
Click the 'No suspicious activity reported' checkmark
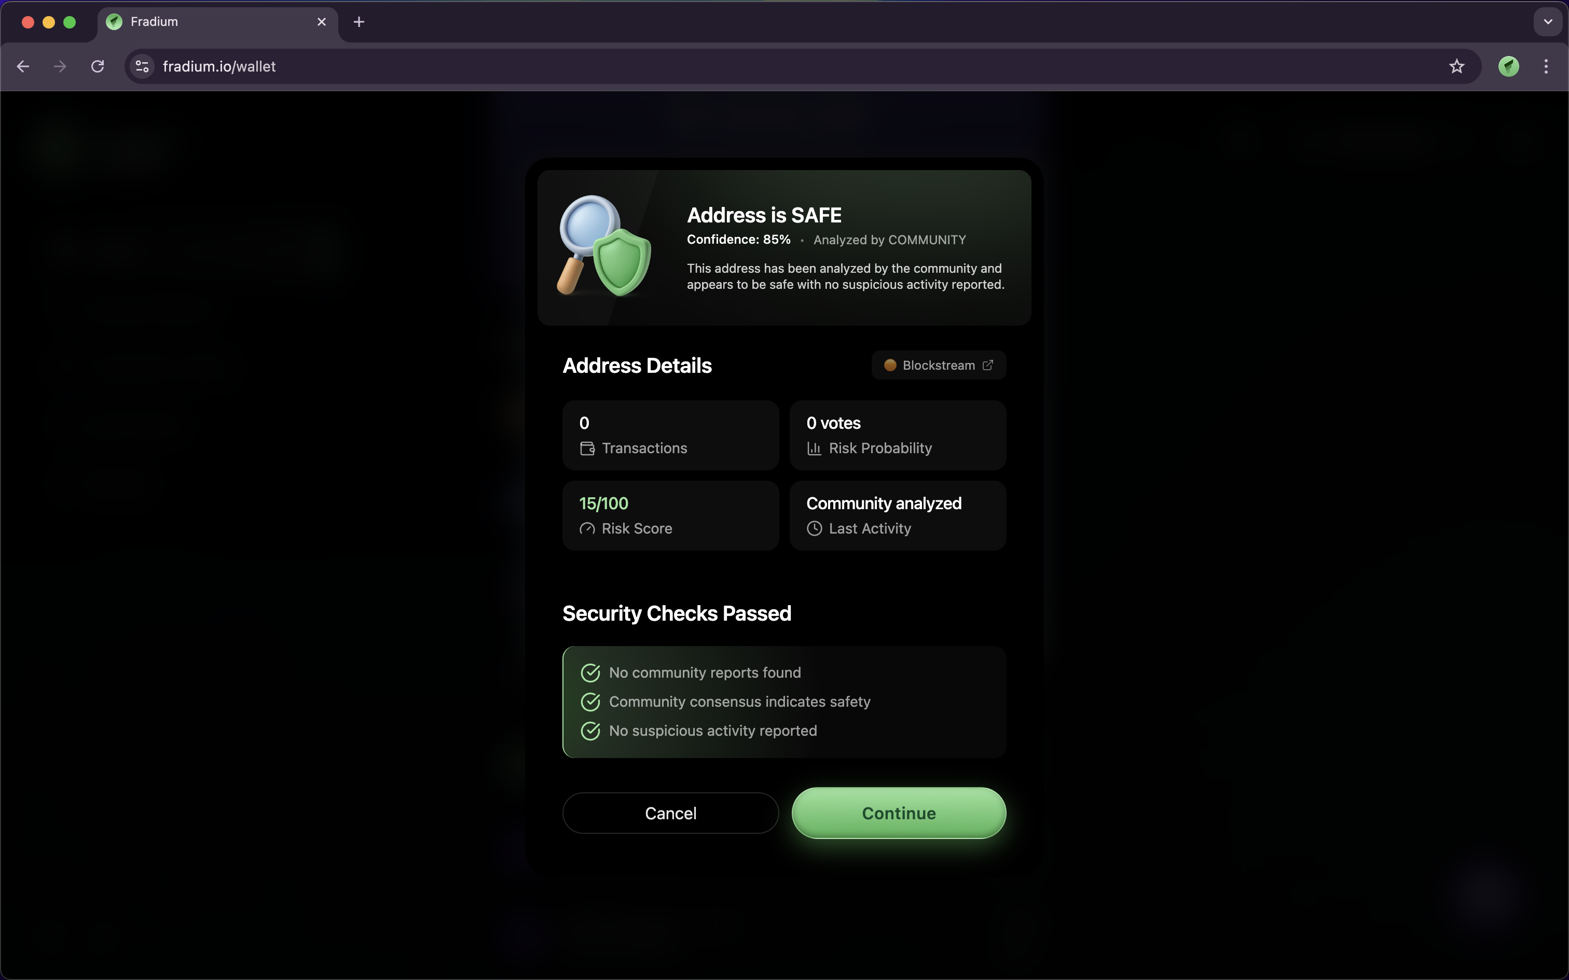coord(590,731)
